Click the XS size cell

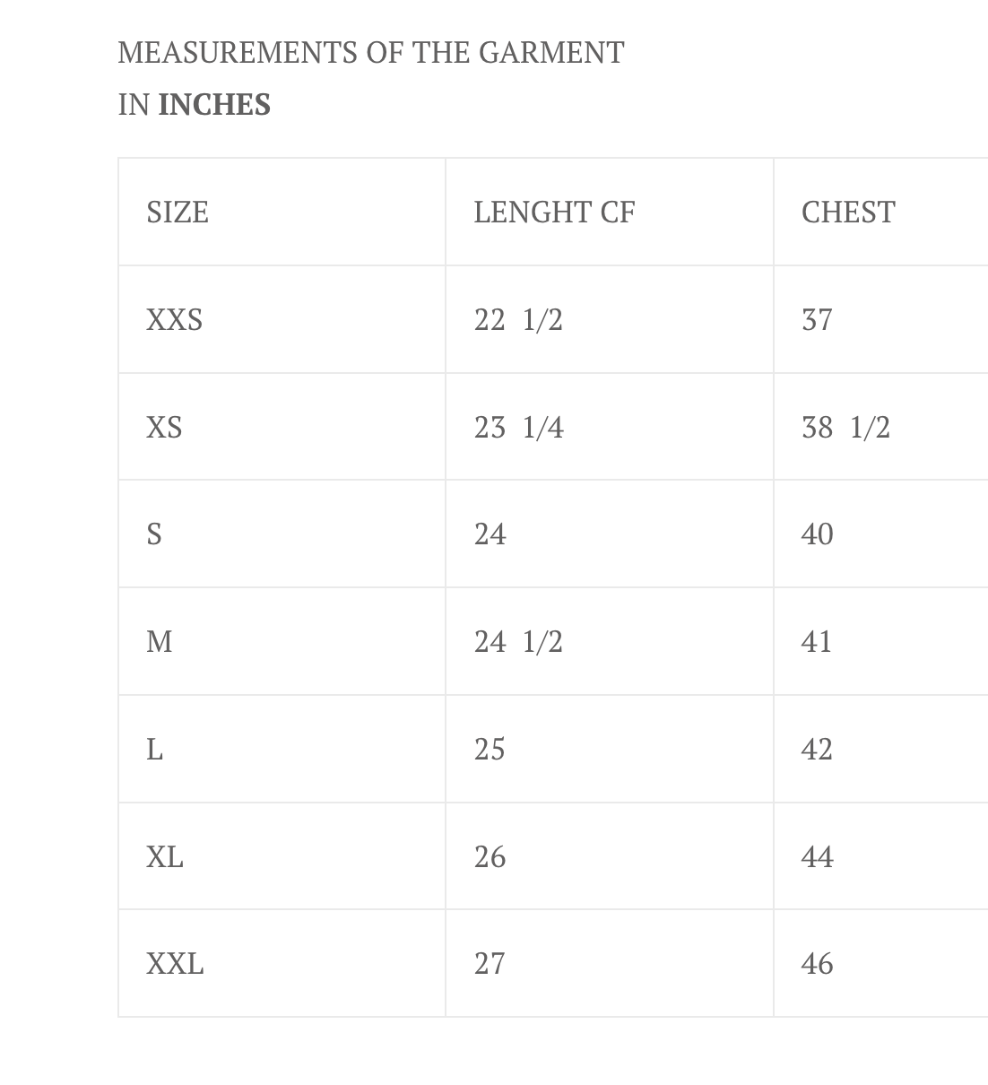click(x=164, y=427)
